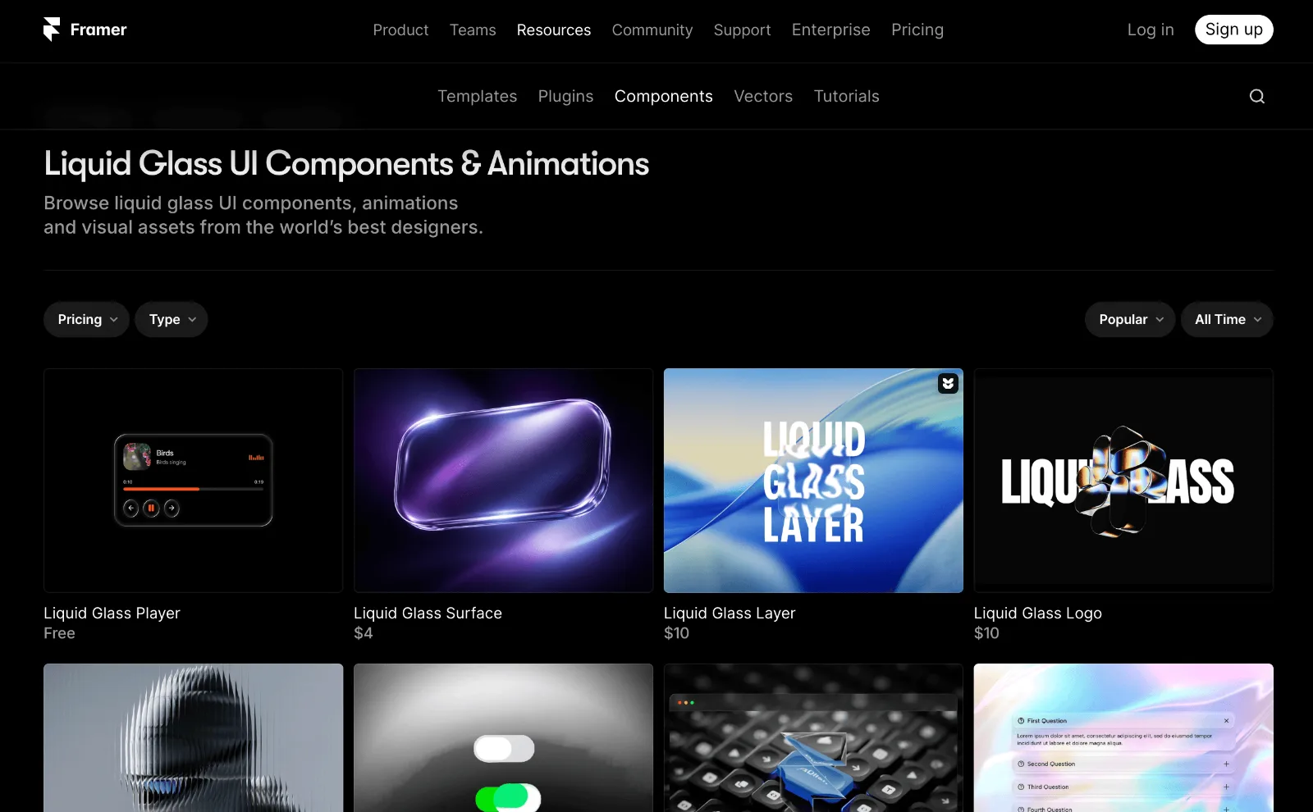Open the Pricing page in top nav
This screenshot has width=1313, height=812.
(917, 30)
